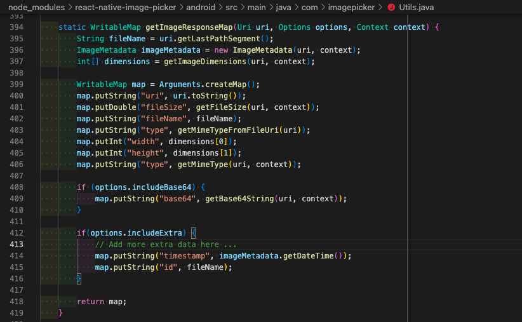This screenshot has height=322, width=522.
Task: Click getMimeTypeFromFileUri call on line 403
Action: (228, 130)
